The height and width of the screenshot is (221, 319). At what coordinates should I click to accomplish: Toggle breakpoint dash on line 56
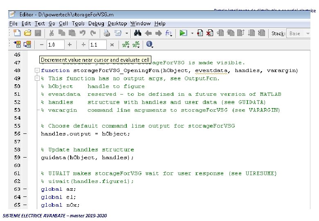[x=25, y=134]
